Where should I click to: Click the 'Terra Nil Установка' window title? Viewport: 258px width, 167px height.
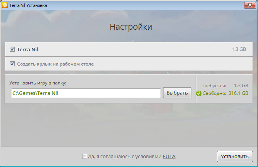pos(28,5)
